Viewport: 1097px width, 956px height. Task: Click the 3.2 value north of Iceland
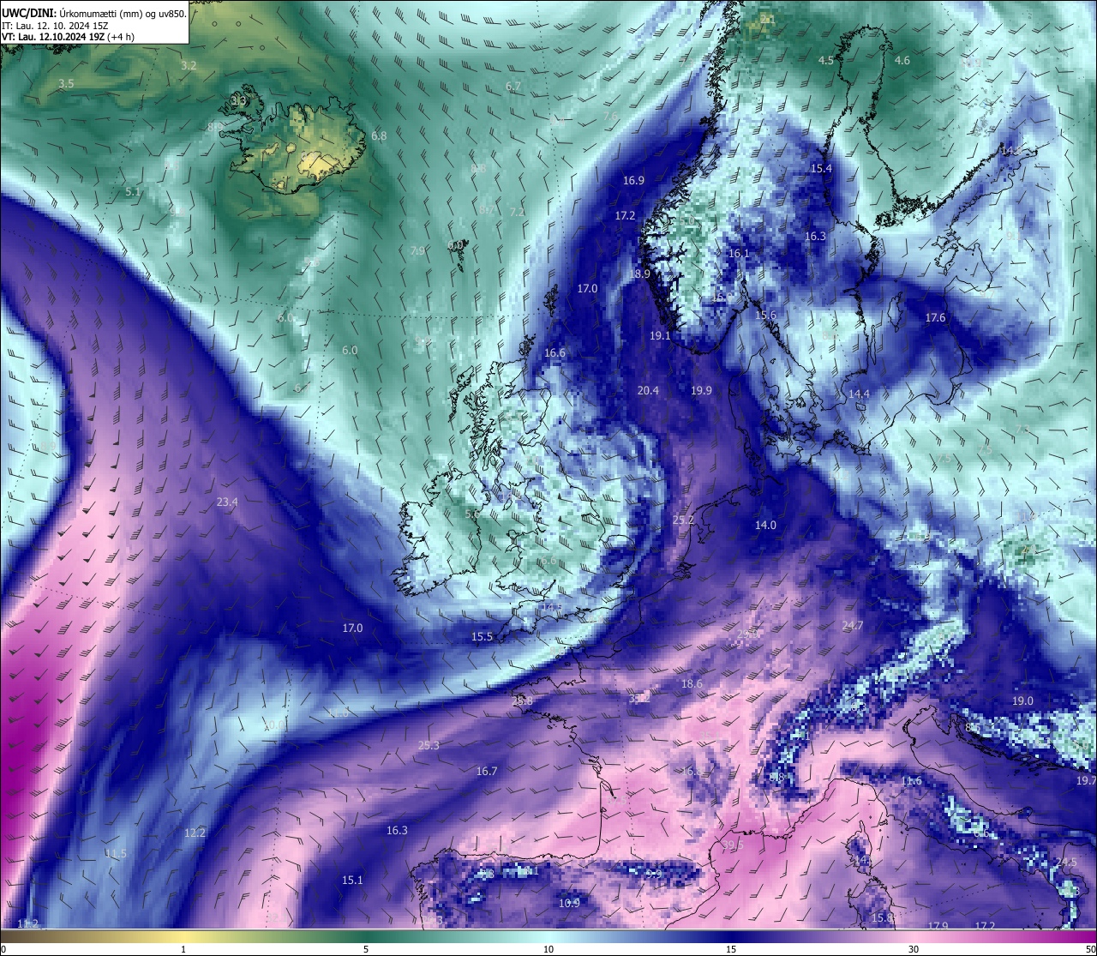189,65
